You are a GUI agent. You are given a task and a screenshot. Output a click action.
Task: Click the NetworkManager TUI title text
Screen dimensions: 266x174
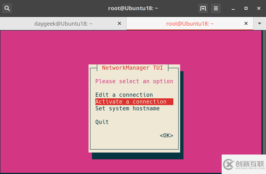[x=132, y=68]
